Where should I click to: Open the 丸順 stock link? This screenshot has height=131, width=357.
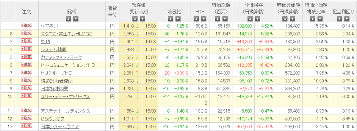coord(45,42)
